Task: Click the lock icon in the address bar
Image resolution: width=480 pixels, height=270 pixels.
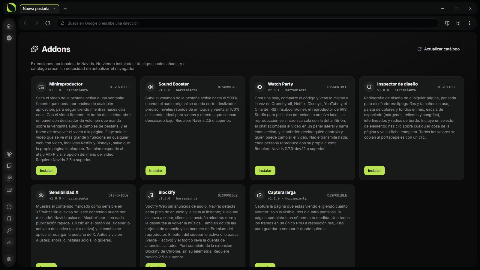Action: (63, 23)
